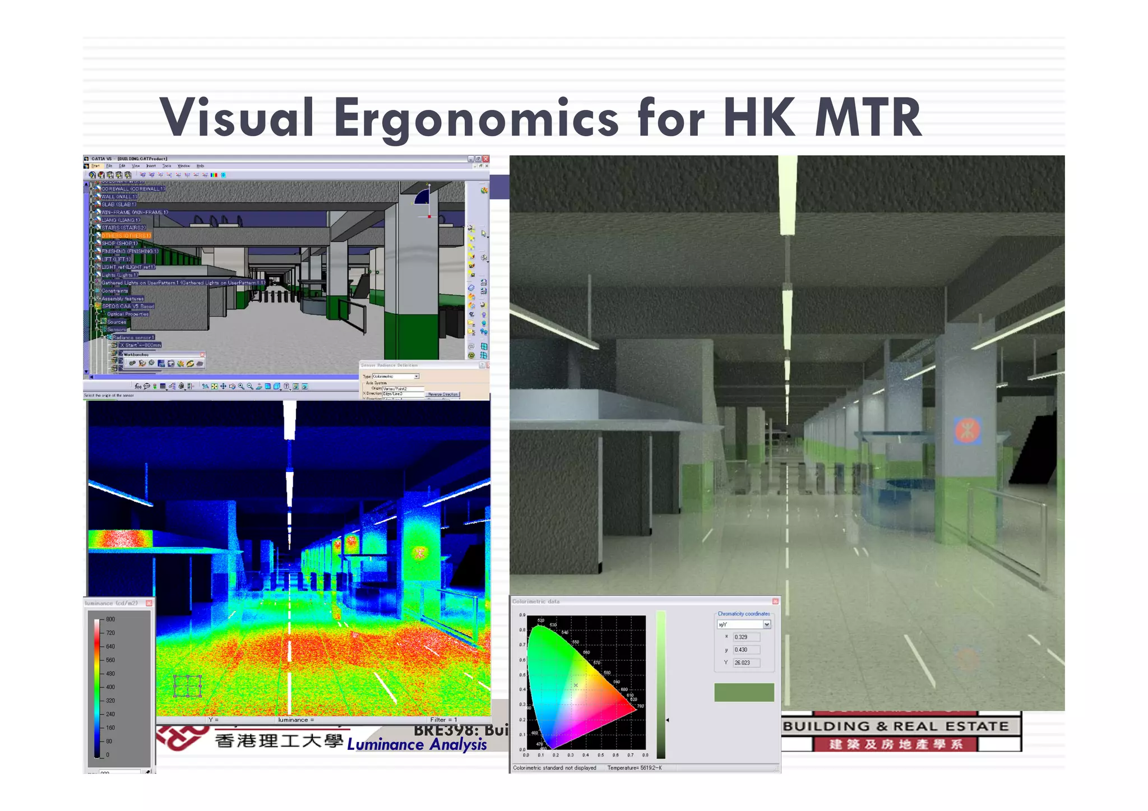Select Gathered Lights on UserPattern.1 node
This screenshot has width=1148, height=811.
point(183,282)
